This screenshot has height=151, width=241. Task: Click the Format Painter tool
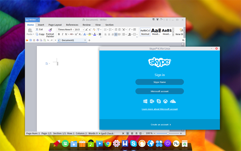pos(50,32)
